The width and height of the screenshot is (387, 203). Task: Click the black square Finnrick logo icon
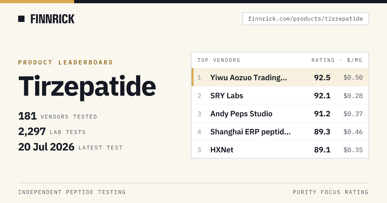pos(21,19)
